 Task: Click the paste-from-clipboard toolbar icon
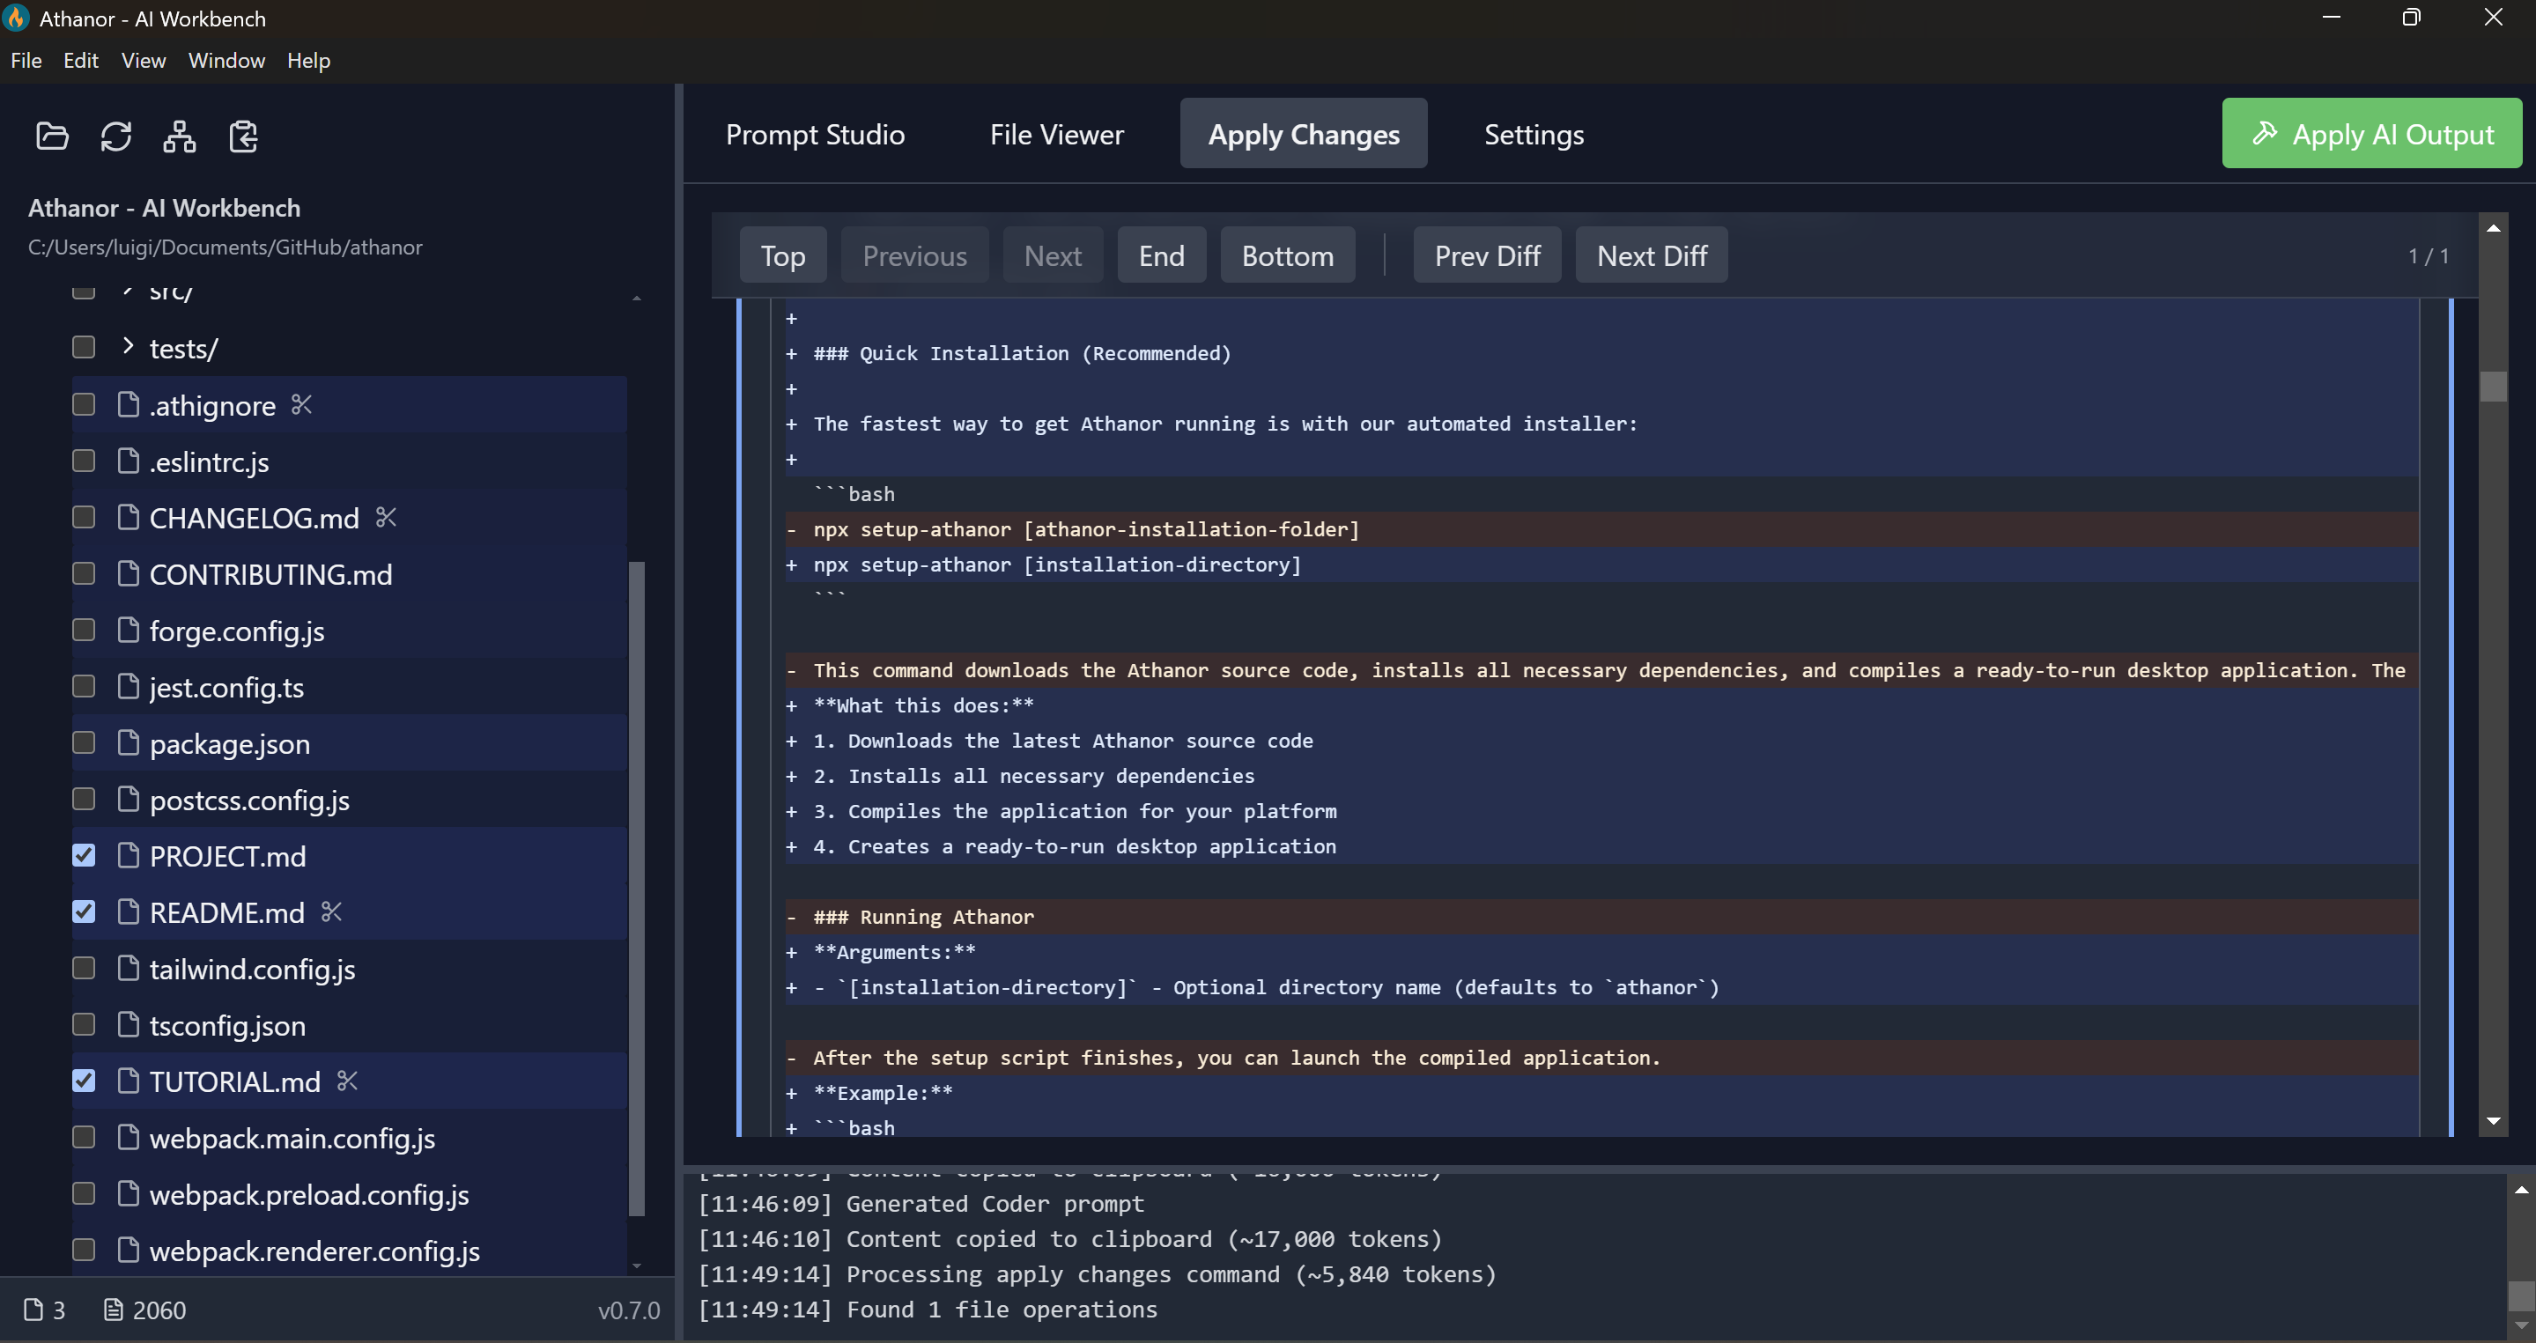[242, 137]
